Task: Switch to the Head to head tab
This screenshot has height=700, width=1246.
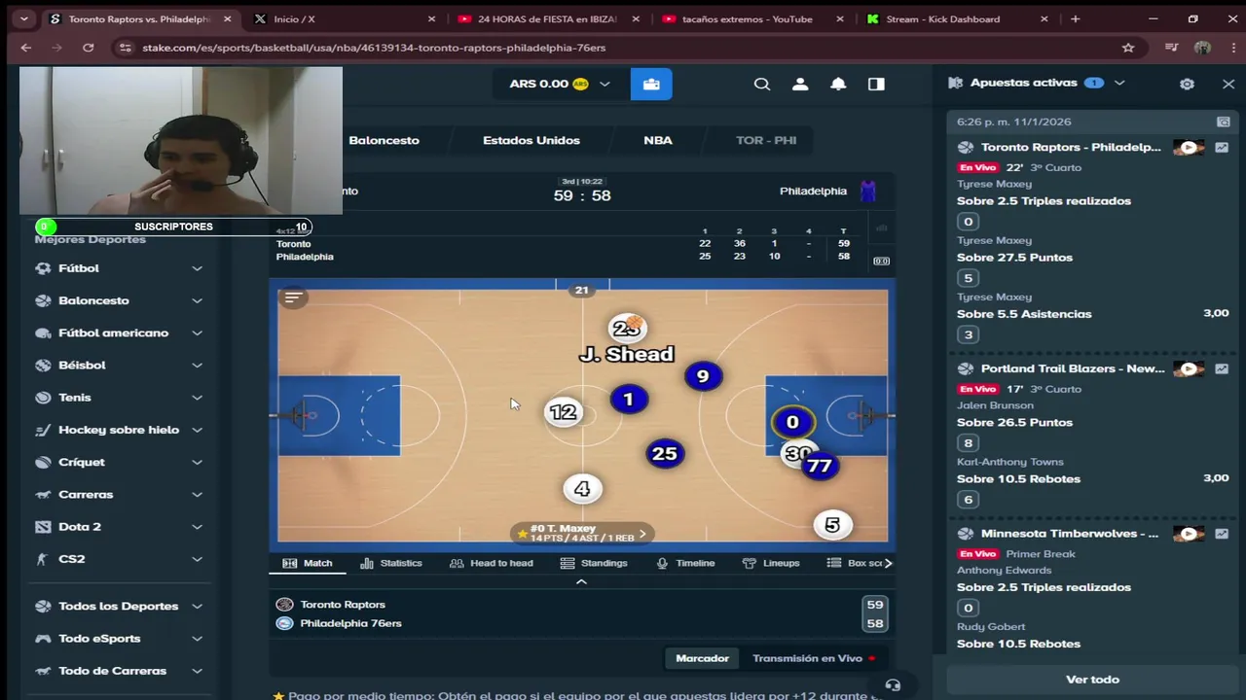Action: pos(491,563)
